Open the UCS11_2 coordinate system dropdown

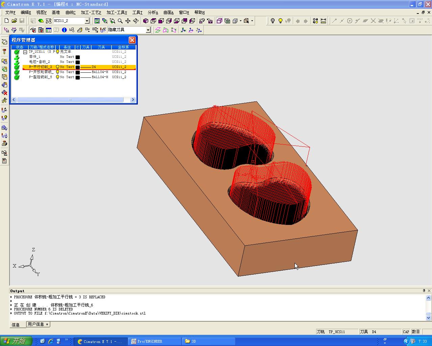tap(87, 21)
